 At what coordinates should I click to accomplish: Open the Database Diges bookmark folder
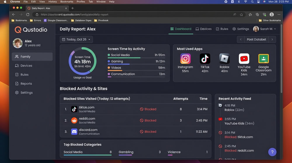pos(81,20)
